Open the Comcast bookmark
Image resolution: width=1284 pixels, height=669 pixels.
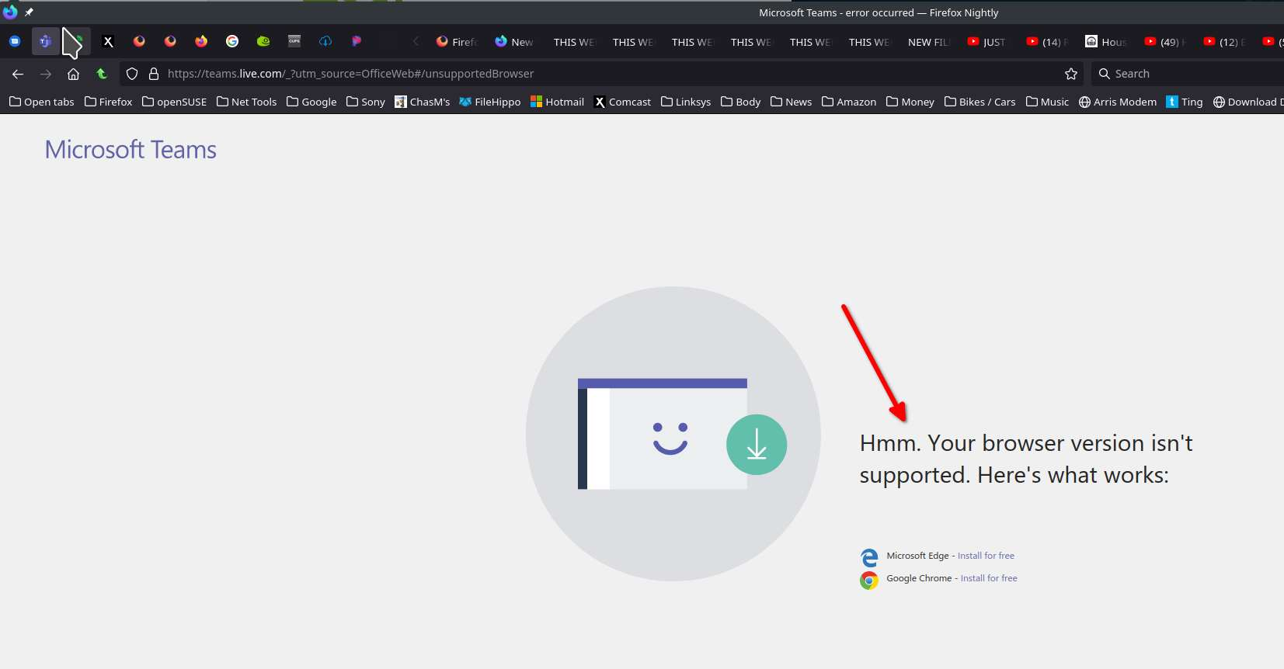tap(622, 102)
